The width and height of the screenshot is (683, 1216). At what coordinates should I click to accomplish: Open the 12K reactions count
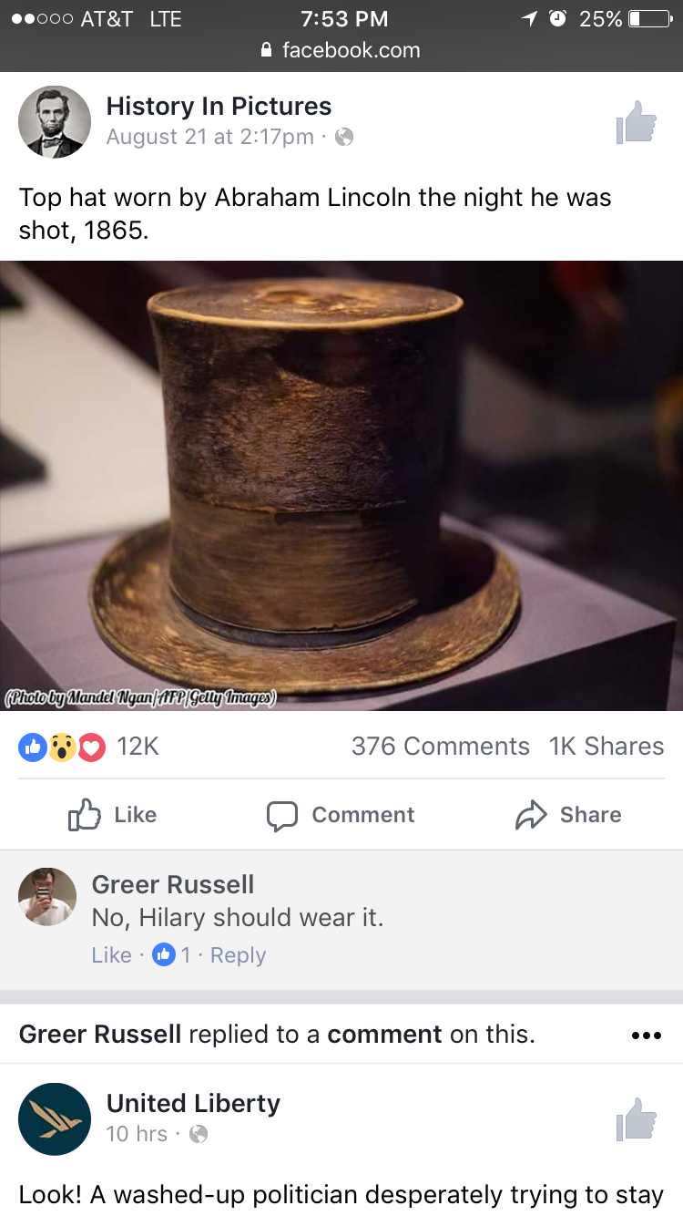coord(138,747)
